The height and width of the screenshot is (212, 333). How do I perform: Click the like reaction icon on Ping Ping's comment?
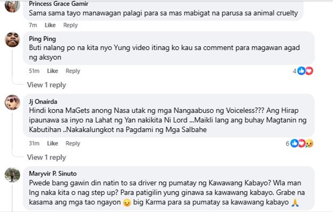(x=301, y=71)
